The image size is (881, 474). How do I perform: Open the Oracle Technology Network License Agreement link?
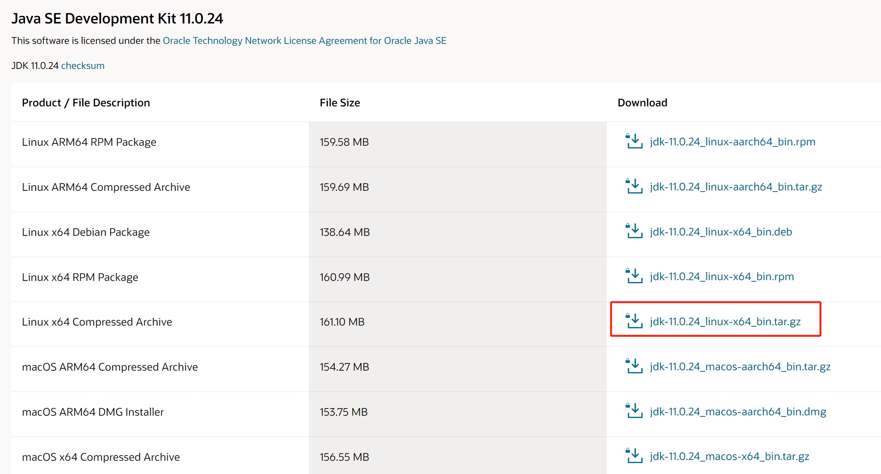pyautogui.click(x=304, y=41)
